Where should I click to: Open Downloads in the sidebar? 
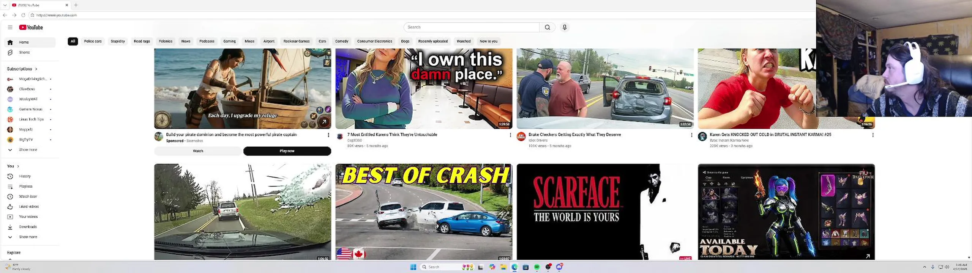point(30,227)
